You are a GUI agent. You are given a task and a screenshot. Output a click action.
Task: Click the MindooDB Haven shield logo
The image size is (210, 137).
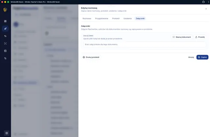point(5,10)
